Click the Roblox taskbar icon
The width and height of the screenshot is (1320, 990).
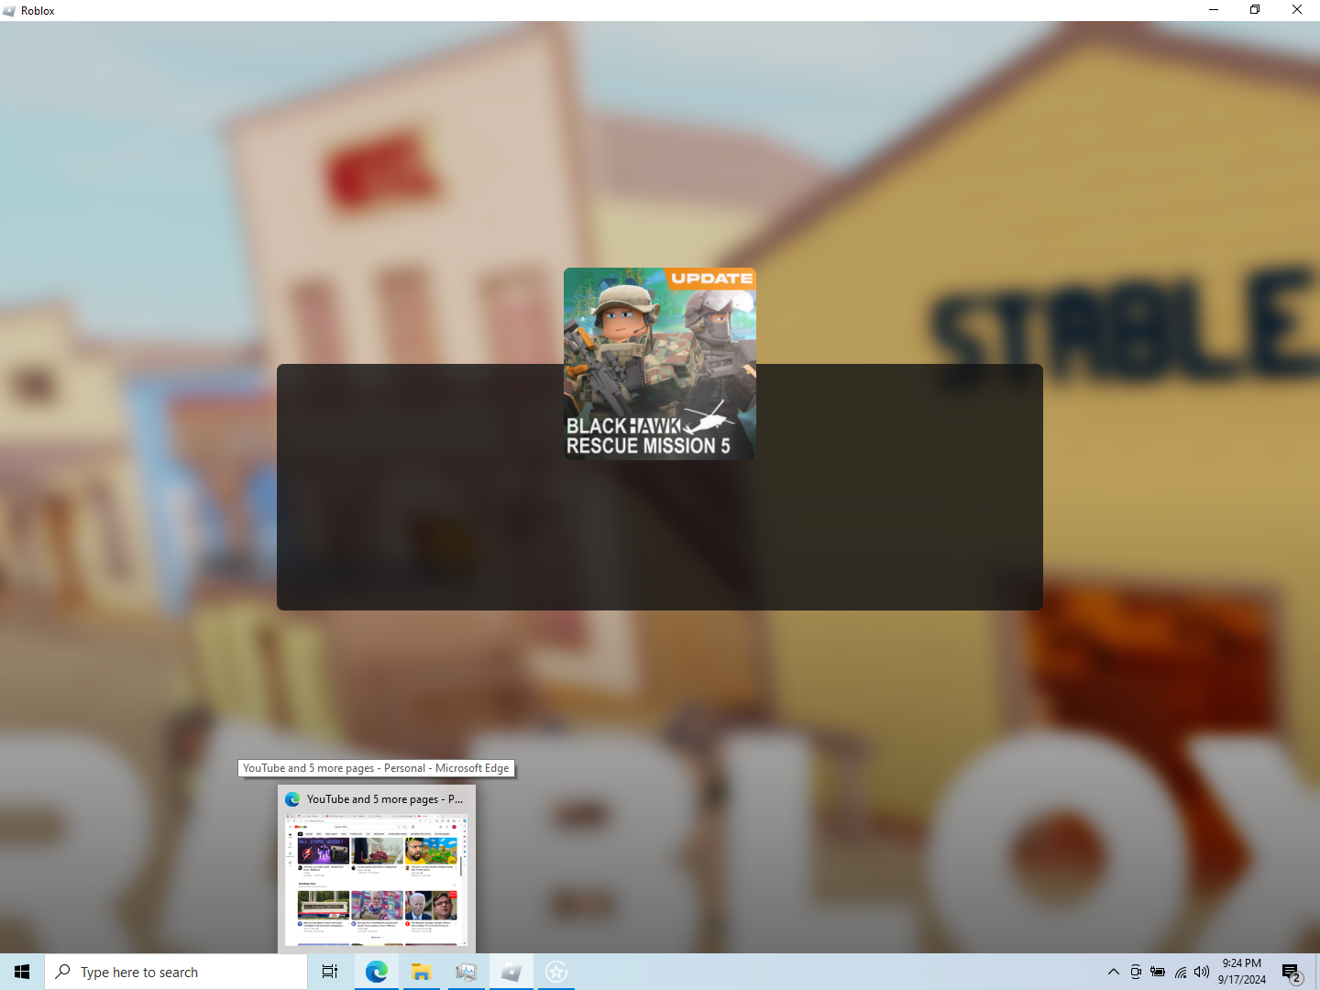(511, 972)
